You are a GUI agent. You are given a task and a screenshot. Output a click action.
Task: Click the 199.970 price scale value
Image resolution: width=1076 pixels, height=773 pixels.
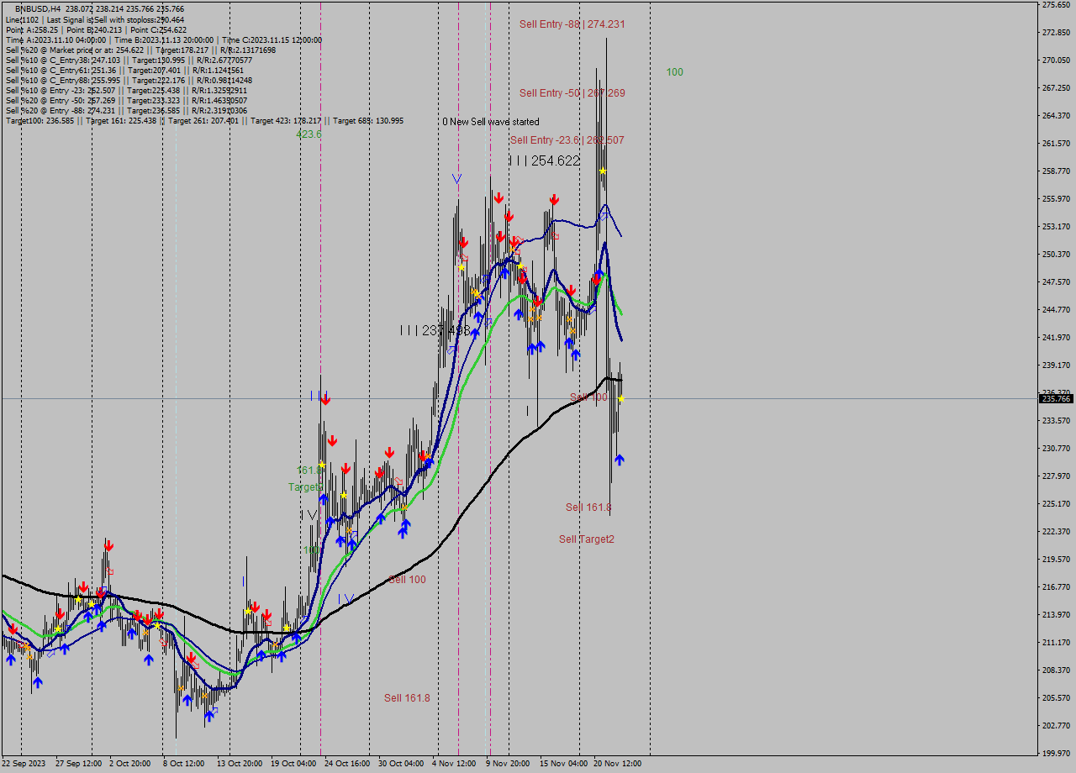point(1056,754)
